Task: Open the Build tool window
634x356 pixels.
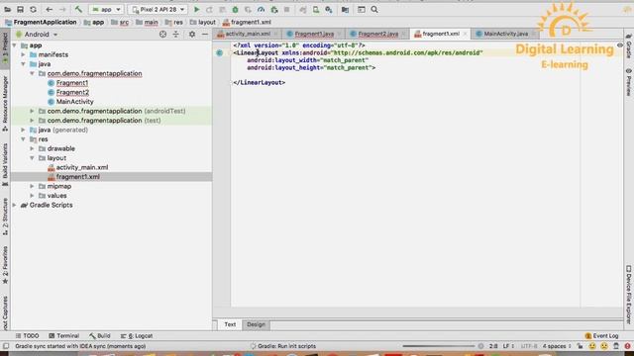Action: 100,336
